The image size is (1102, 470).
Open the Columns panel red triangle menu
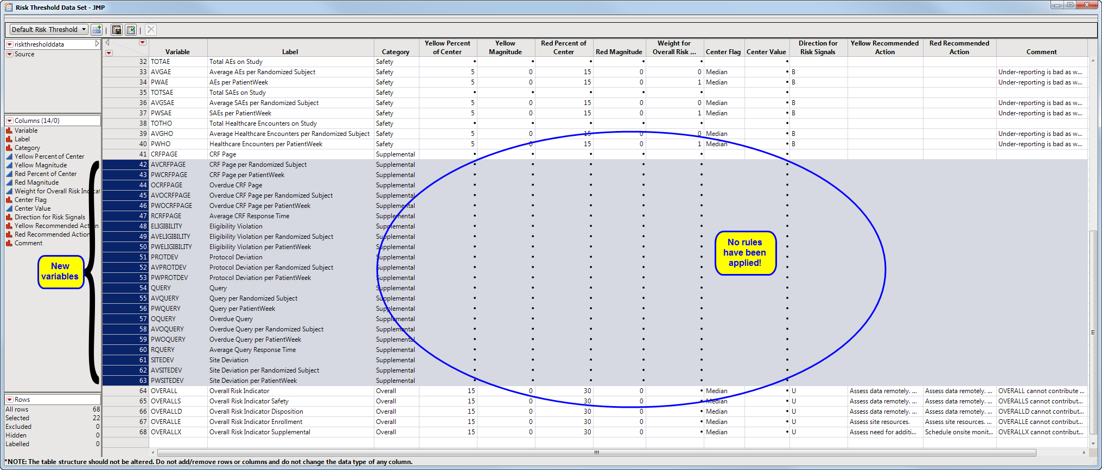pyautogui.click(x=10, y=121)
